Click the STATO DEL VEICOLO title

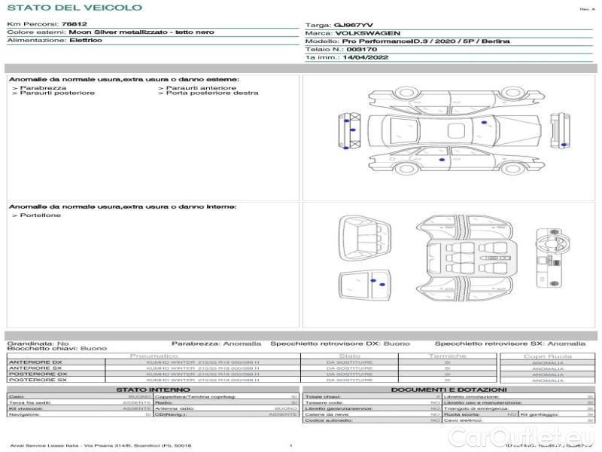coord(74,8)
